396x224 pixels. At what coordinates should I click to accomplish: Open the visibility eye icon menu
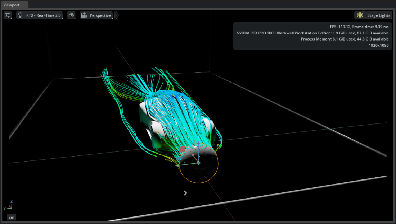coord(71,15)
